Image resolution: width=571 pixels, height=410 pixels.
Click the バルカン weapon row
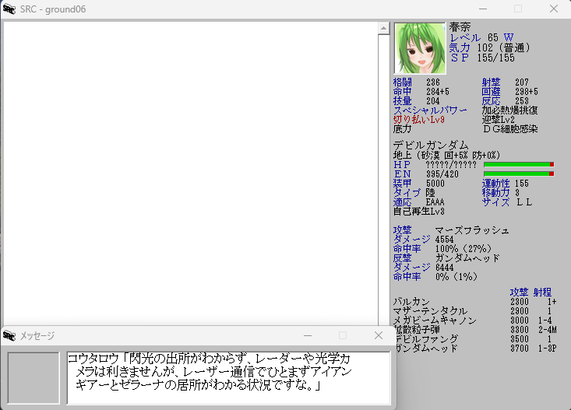coord(475,302)
